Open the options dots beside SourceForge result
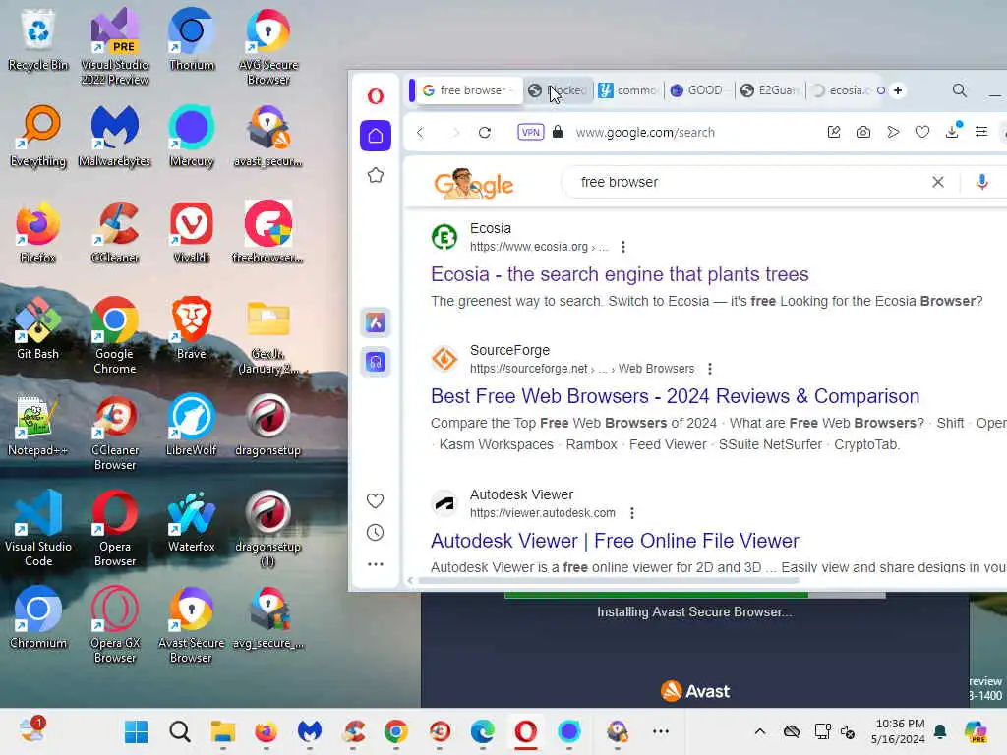Screen dimensions: 1007x755 710,369
